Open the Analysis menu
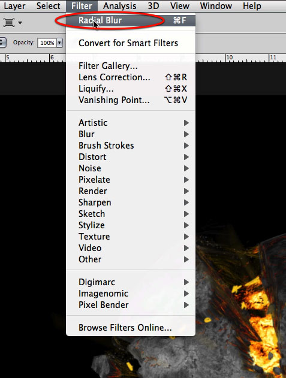Image resolution: width=286 pixels, height=378 pixels. pos(119,6)
